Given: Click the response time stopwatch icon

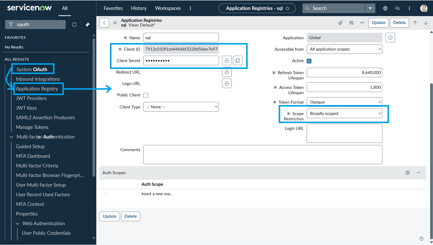Looking at the screenshot, I should pos(422,239).
